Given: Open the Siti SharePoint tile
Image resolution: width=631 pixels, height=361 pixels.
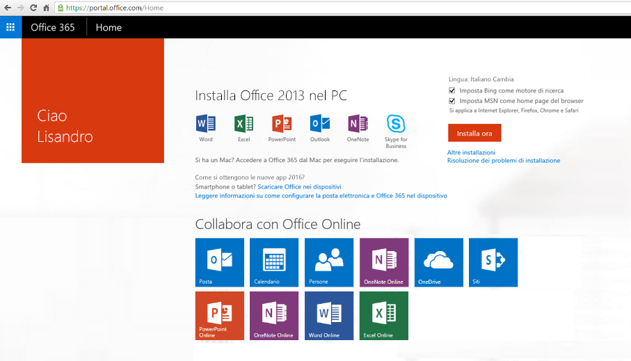Looking at the screenshot, I should tap(493, 262).
